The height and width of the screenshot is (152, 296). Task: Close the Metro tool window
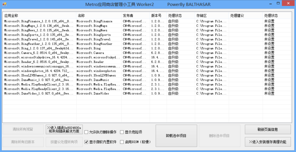coord(288,3)
